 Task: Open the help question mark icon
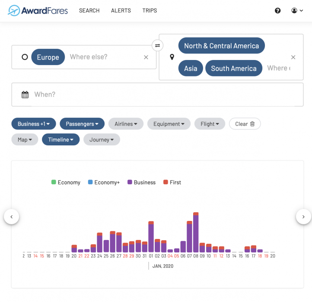click(x=278, y=11)
